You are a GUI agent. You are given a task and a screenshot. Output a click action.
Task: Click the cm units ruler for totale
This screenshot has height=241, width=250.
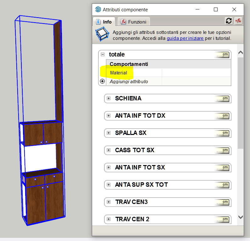(222, 55)
